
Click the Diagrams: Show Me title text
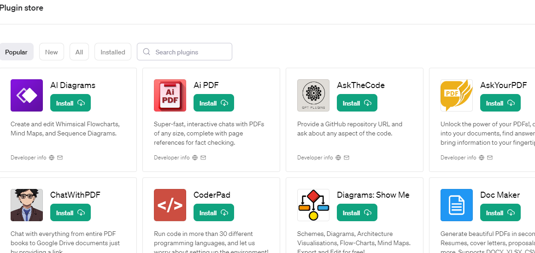coord(373,195)
